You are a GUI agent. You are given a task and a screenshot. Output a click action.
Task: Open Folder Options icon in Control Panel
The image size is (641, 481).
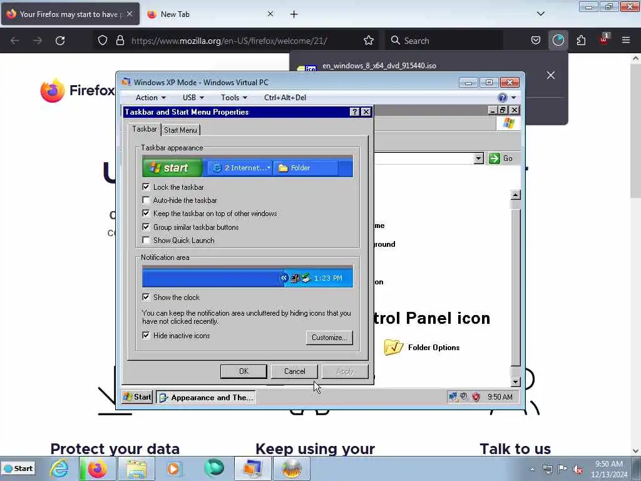(422, 347)
